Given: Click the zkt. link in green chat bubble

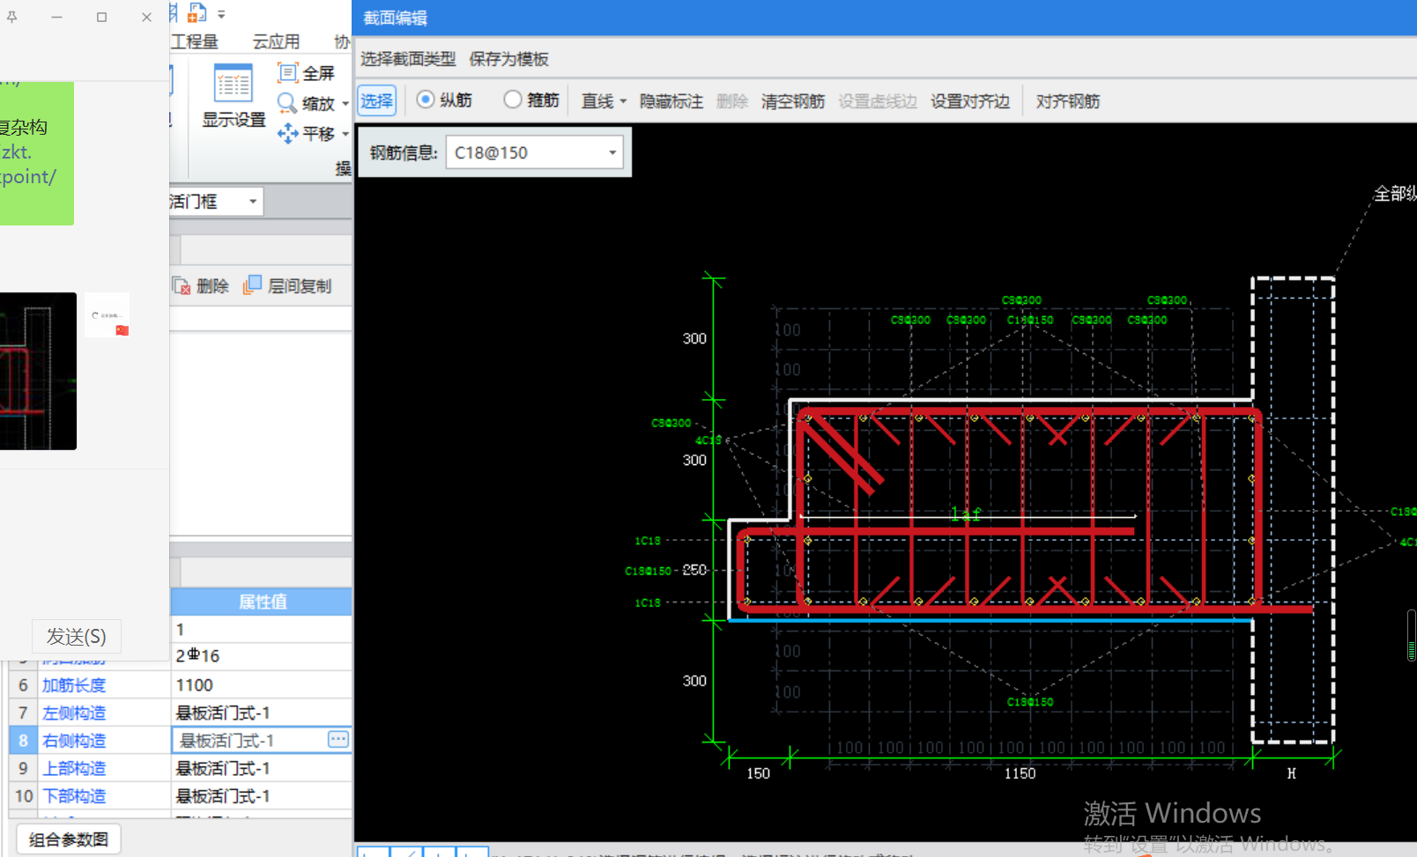Looking at the screenshot, I should coord(16,151).
